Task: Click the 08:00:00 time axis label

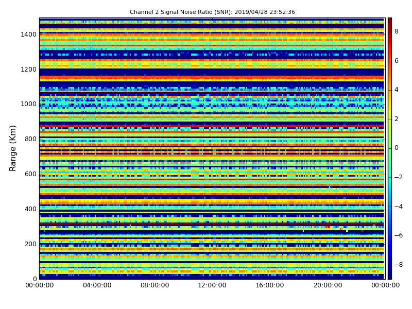Action: (155, 285)
